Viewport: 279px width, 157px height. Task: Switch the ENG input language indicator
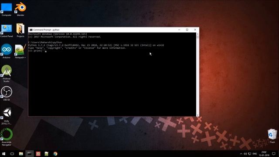[255, 154]
